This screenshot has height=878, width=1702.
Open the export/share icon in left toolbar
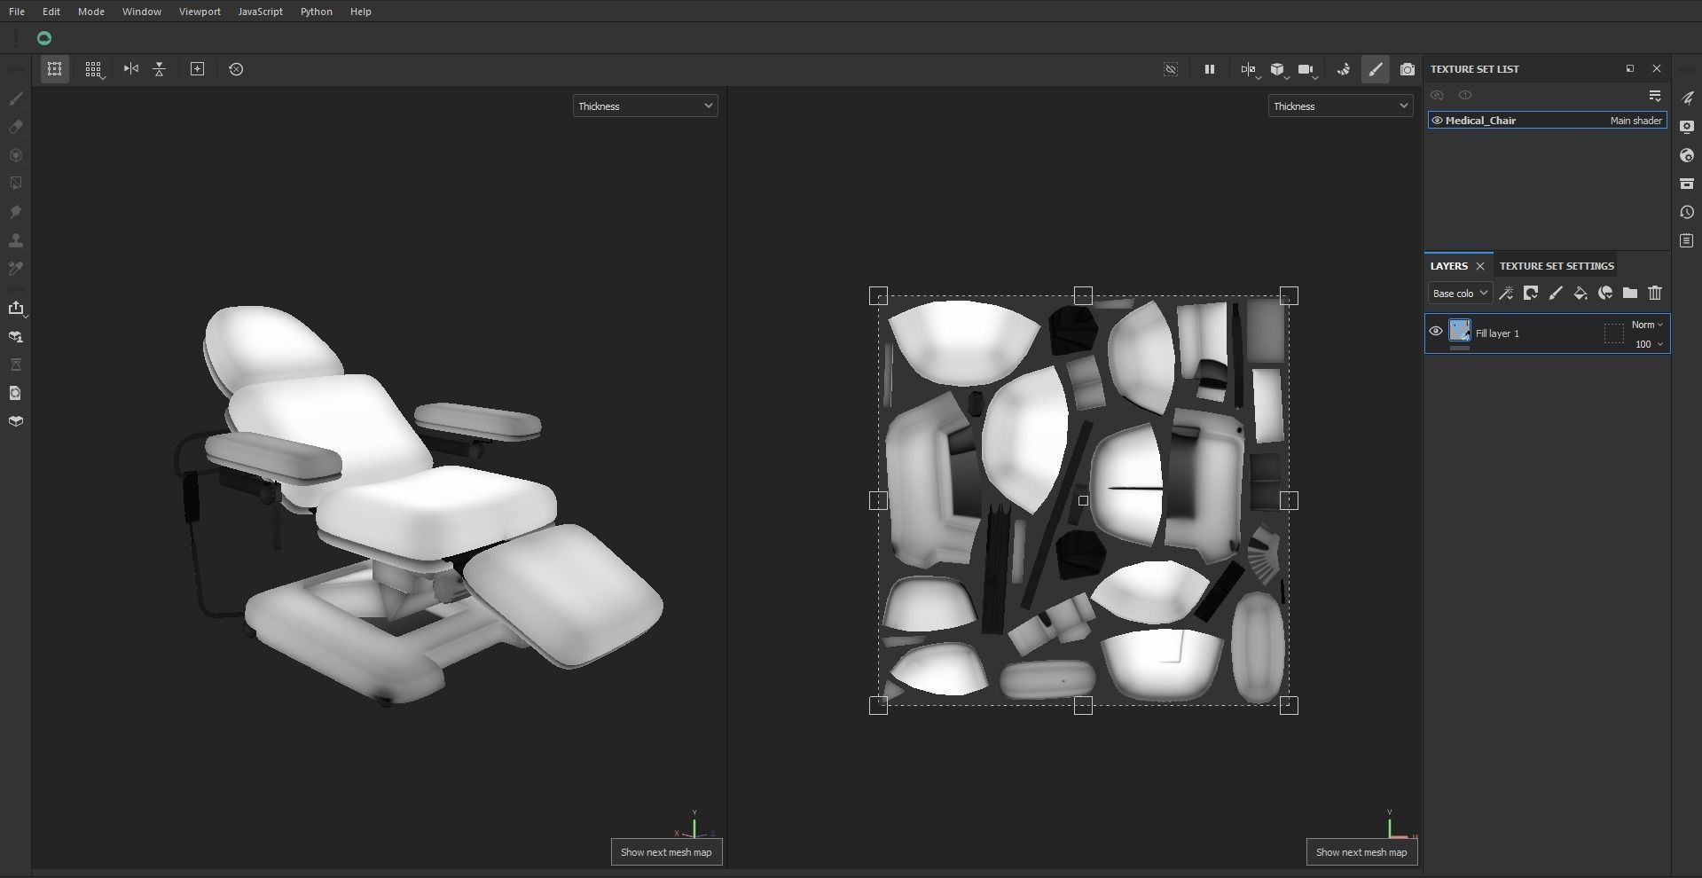tap(16, 308)
